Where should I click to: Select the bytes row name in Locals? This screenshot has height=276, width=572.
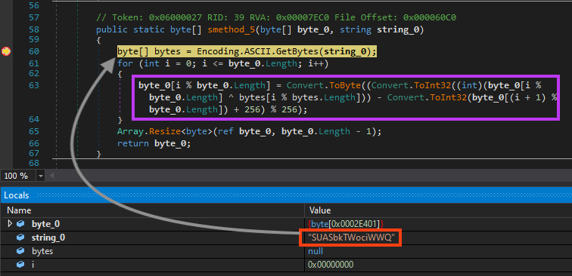tap(42, 251)
